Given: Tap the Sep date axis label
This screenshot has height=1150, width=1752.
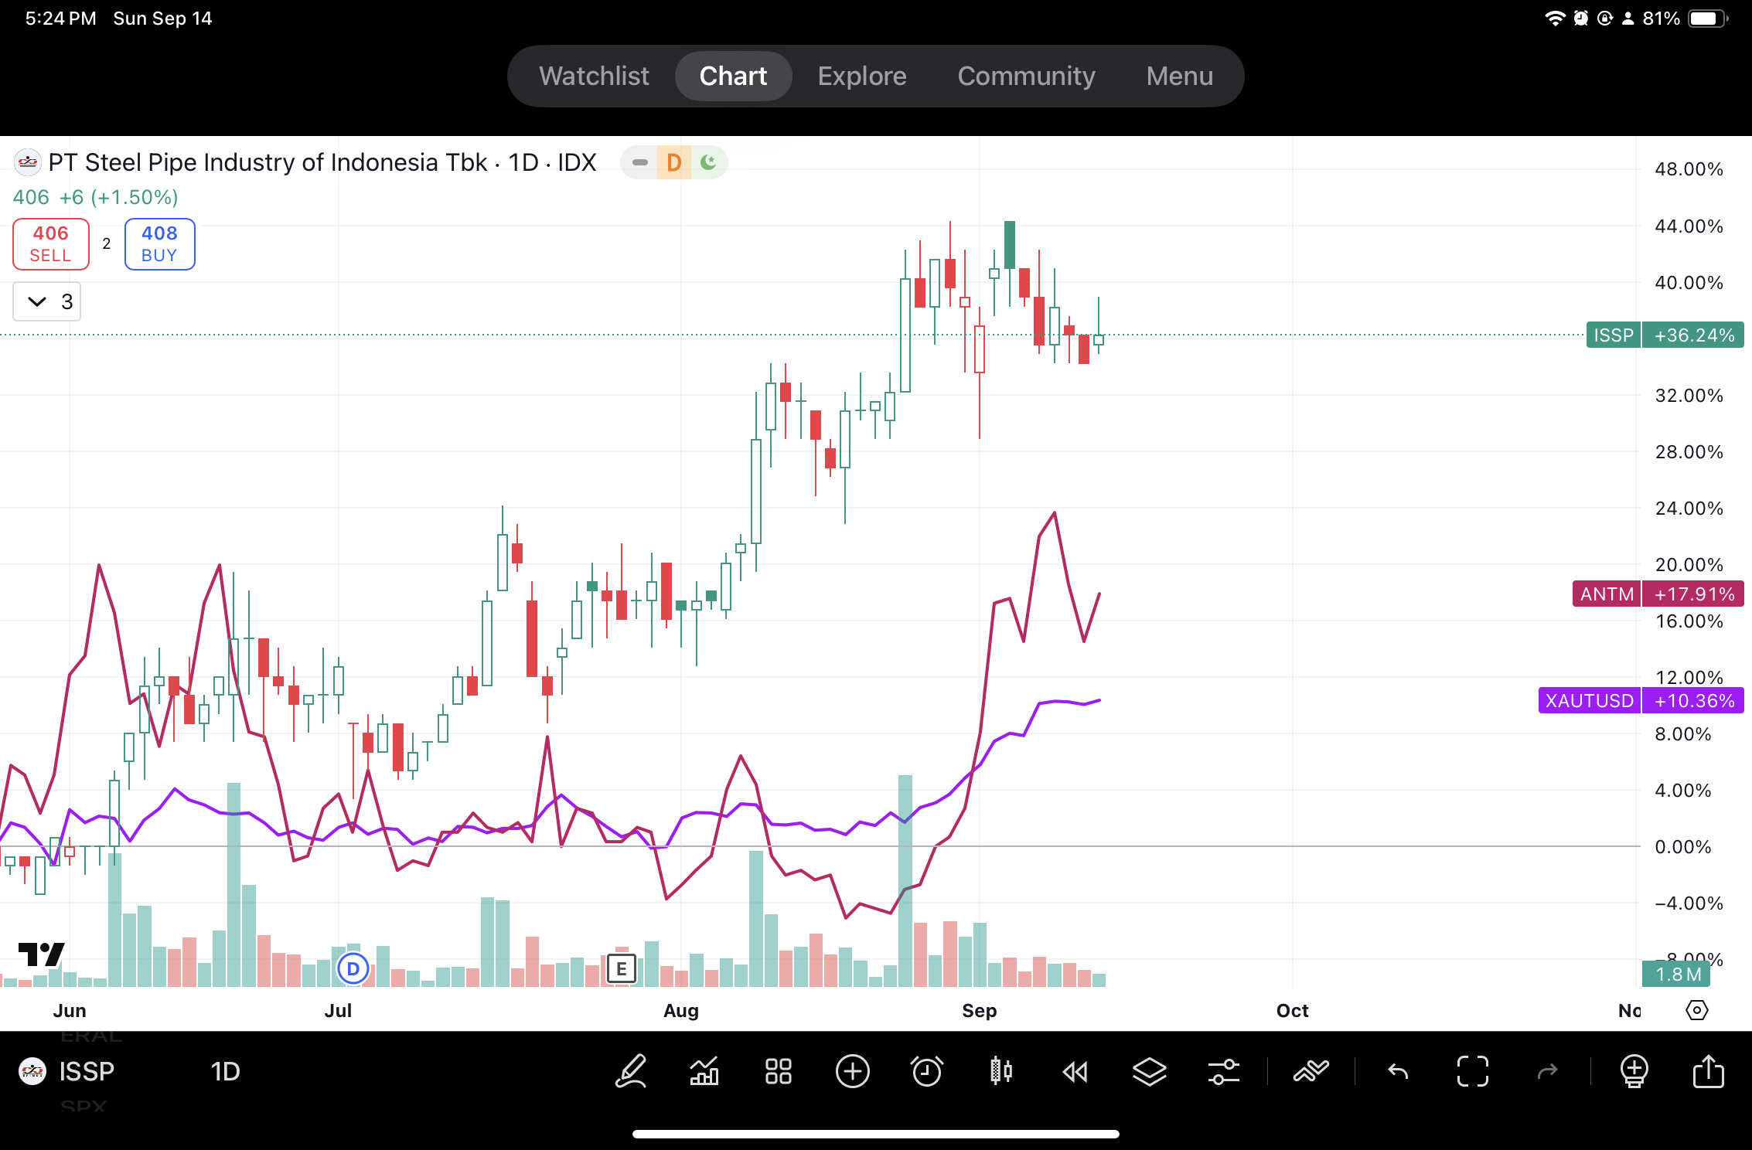Looking at the screenshot, I should click(x=979, y=1011).
